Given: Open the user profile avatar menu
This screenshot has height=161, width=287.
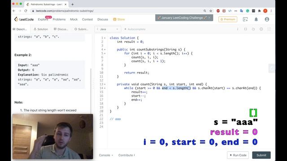Looking at the screenshot, I should [267, 19].
